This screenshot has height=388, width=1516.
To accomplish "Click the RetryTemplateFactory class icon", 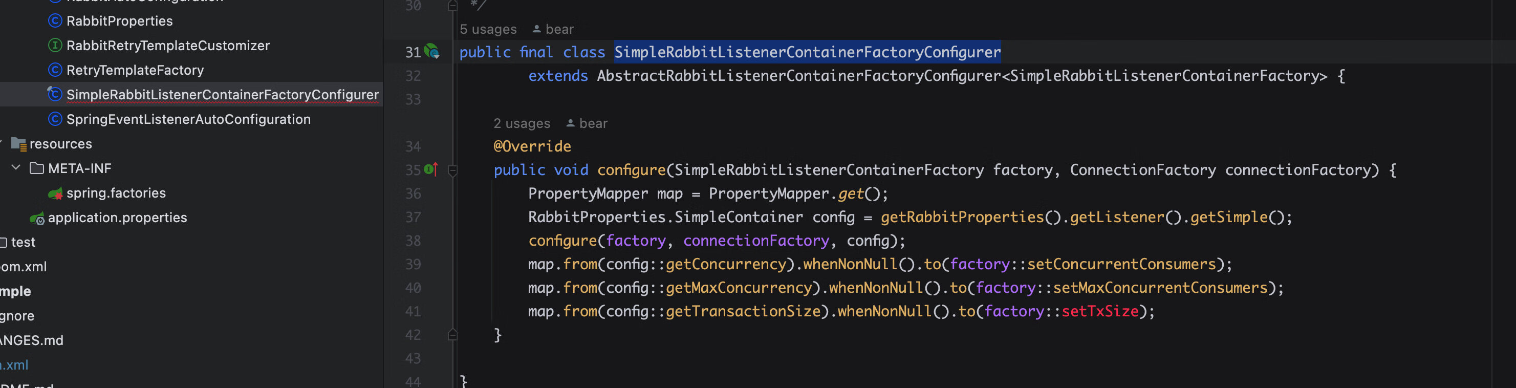I will click(55, 70).
